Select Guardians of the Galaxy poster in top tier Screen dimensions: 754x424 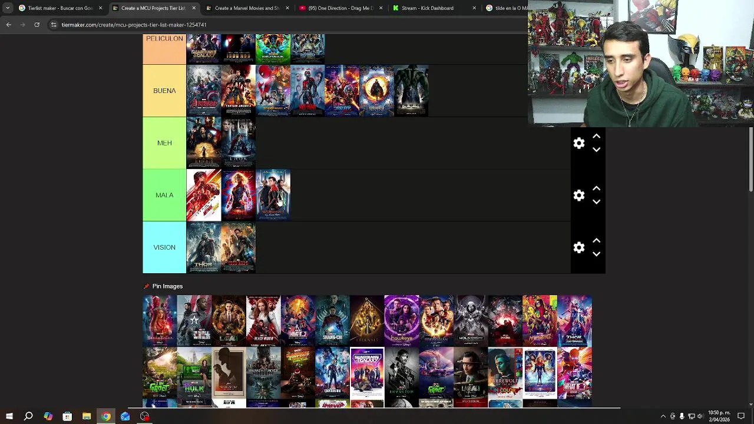click(x=204, y=49)
